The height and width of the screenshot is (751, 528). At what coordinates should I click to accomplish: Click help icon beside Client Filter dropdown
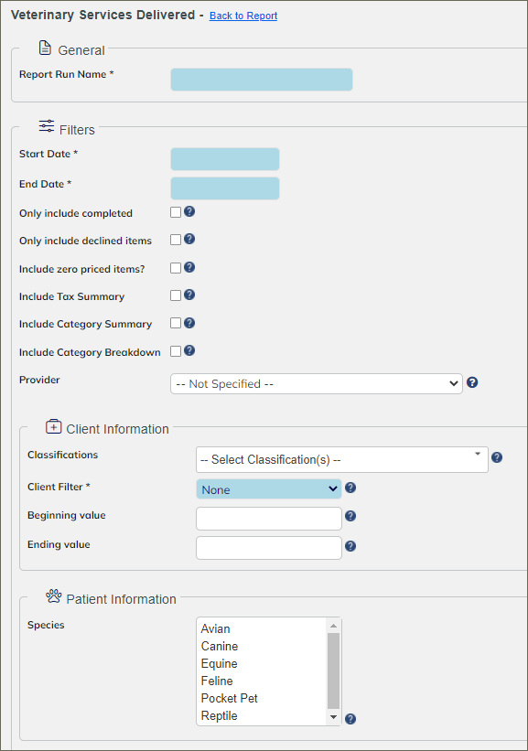(350, 488)
